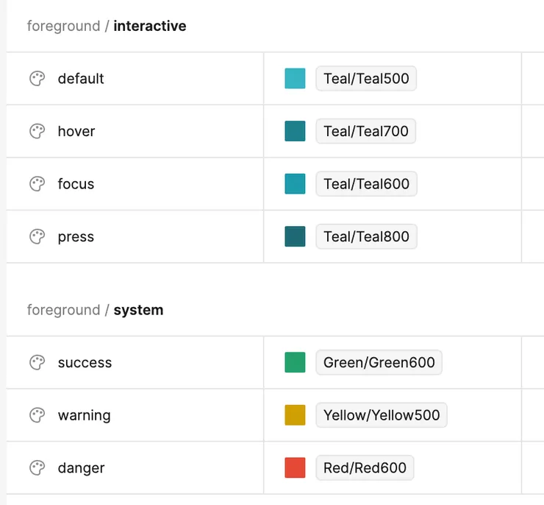Viewport: 544px width, 505px height.
Task: Click the Green/Green600 alias chip
Action: 379,363
